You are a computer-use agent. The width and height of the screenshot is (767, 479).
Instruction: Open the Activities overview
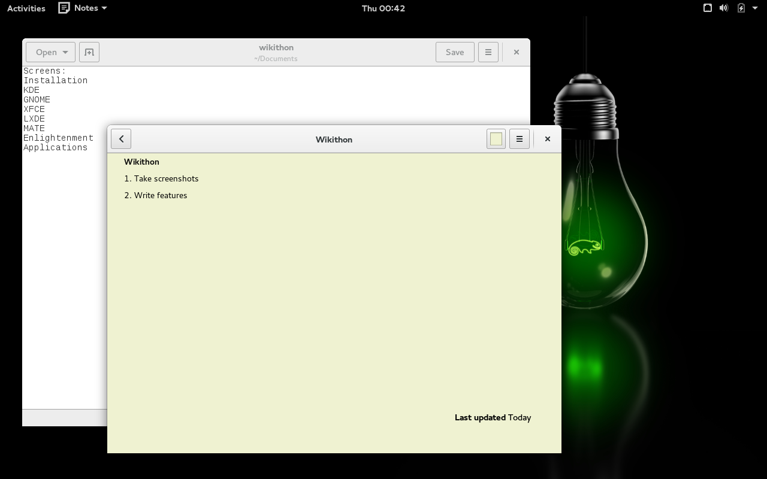click(26, 8)
